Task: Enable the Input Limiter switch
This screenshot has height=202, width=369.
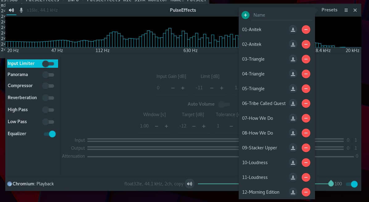Action: (x=48, y=63)
